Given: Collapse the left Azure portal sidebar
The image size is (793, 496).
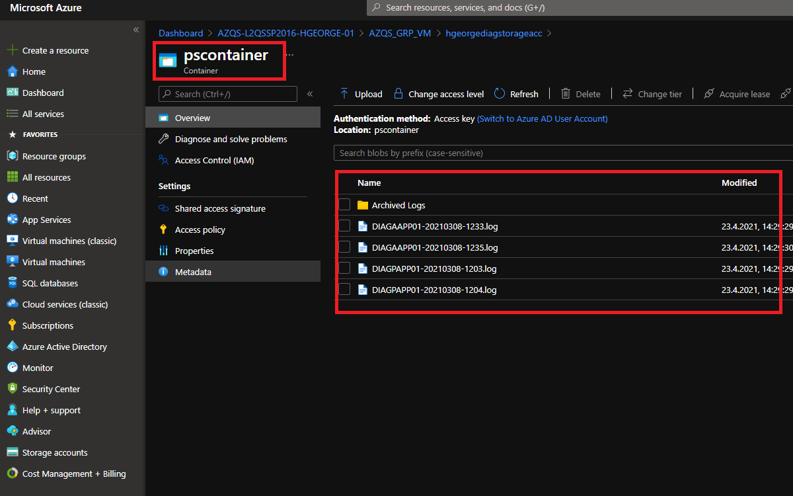Looking at the screenshot, I should tap(136, 30).
